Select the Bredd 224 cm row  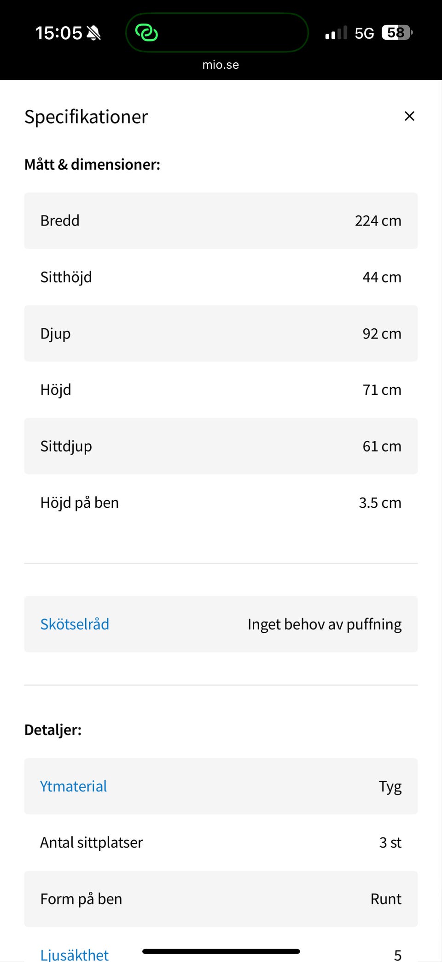pyautogui.click(x=221, y=220)
